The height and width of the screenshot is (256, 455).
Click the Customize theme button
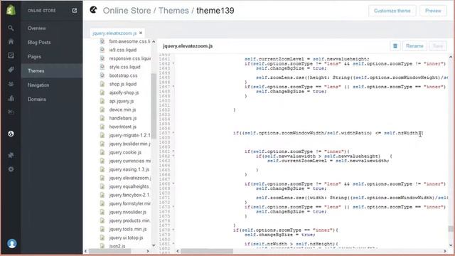(392, 11)
